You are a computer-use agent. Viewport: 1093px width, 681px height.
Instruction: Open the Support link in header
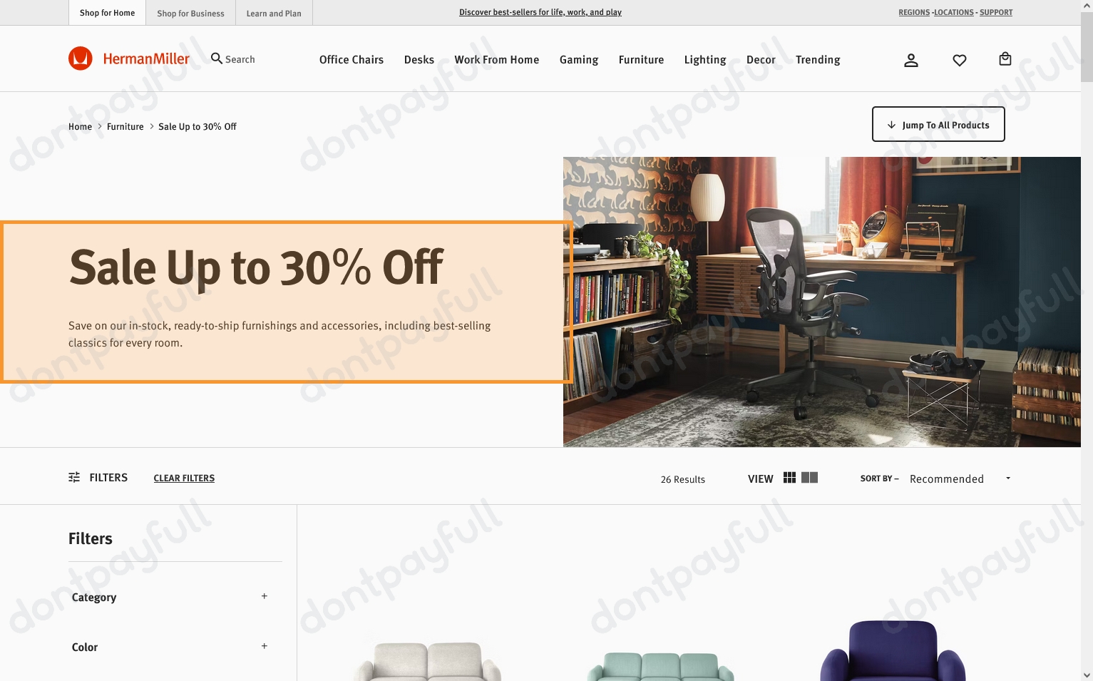click(996, 12)
